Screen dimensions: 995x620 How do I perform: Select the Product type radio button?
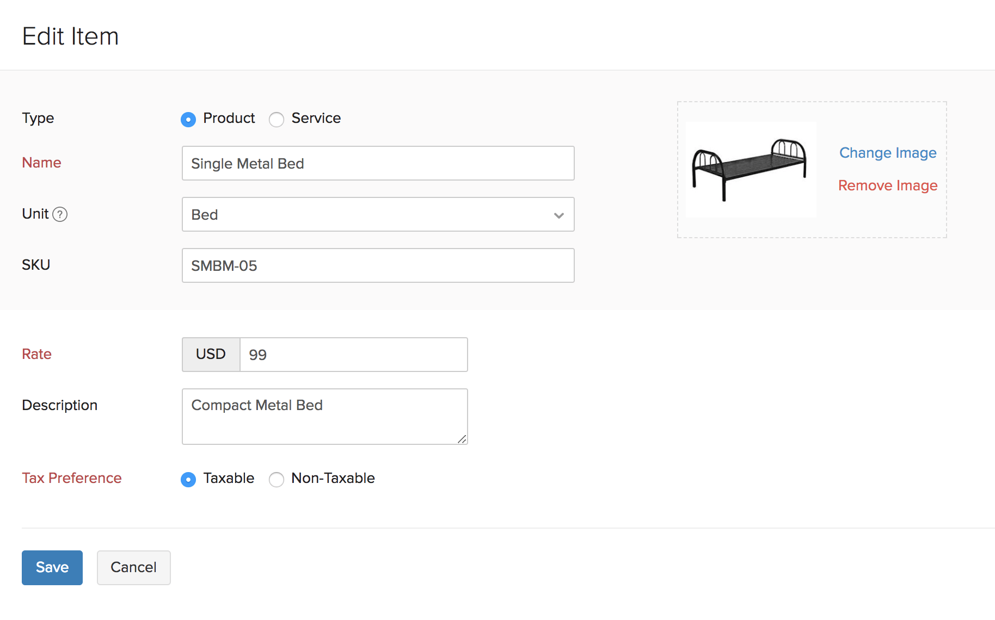(x=188, y=120)
